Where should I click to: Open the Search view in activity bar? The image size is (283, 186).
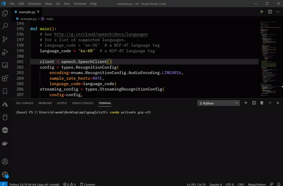click(5, 26)
